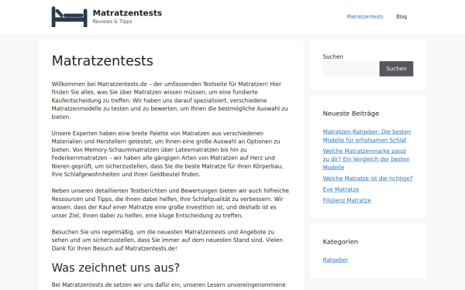Open 'Matratzen-Ratgeber: Die besten Modelle' post

(367, 136)
